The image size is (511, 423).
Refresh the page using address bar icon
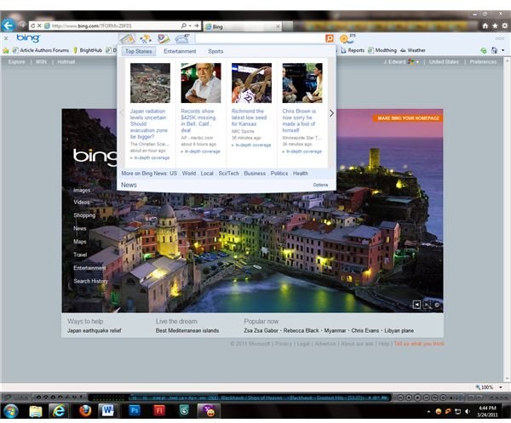pyautogui.click(x=32, y=26)
